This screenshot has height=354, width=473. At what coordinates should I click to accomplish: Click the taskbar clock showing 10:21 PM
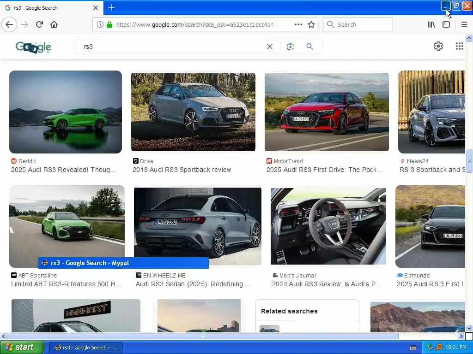(456, 348)
